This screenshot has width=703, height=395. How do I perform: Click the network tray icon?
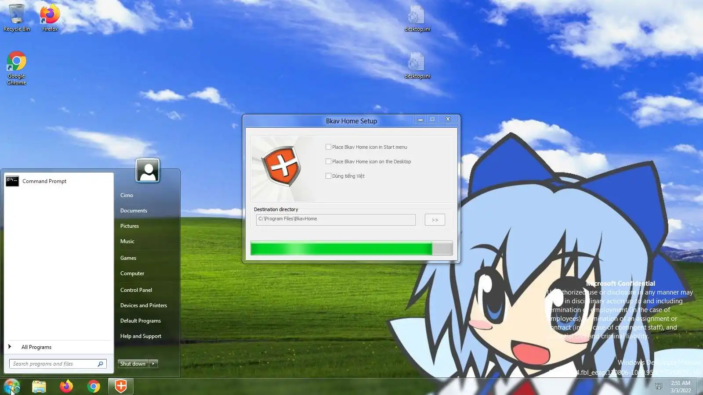(x=658, y=386)
